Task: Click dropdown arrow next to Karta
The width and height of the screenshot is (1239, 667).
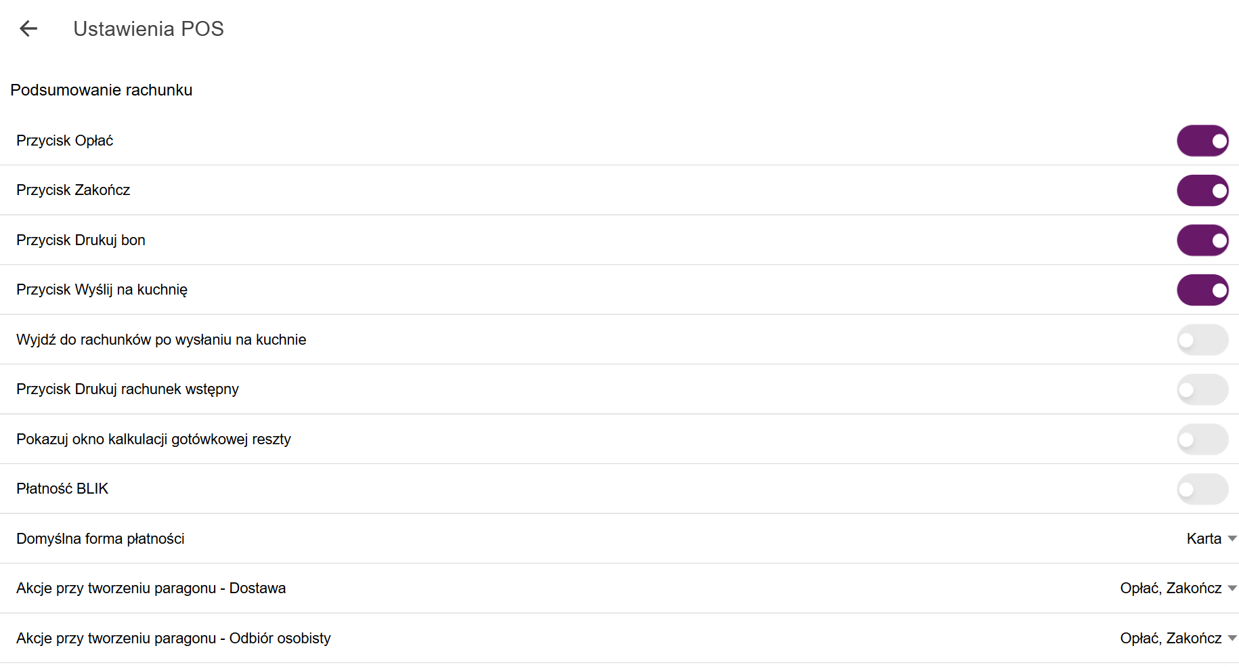Action: [1232, 539]
